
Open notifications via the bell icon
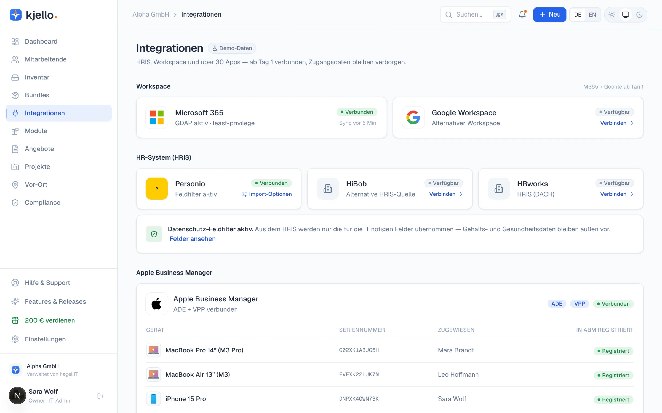(522, 15)
